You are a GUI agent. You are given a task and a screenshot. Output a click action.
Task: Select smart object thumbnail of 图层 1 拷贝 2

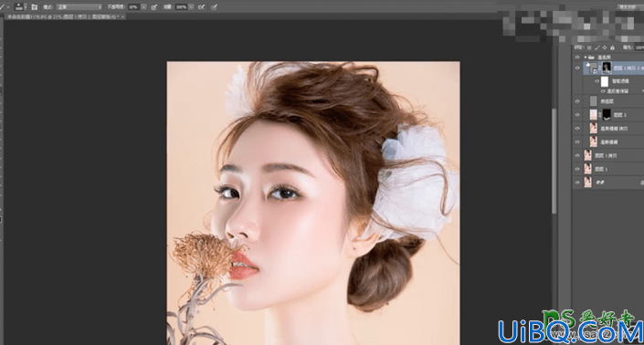593,68
